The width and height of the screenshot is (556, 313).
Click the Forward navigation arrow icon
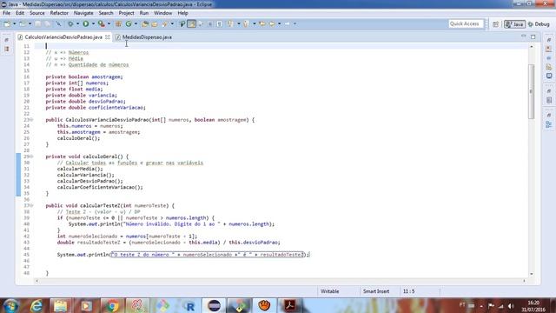pos(288,23)
